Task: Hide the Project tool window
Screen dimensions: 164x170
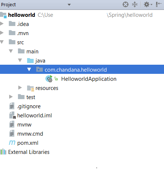Action: pyautogui.click(x=159, y=4)
